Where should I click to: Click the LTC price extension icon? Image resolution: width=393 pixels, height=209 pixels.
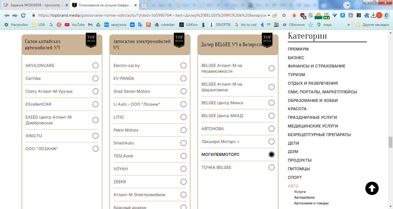[x=327, y=16]
